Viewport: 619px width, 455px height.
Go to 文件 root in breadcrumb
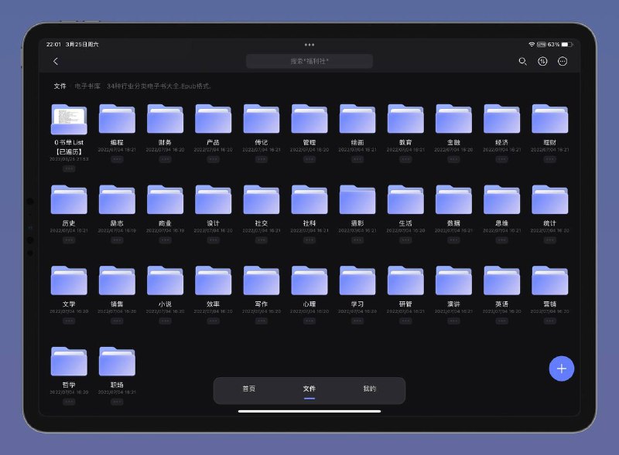pyautogui.click(x=60, y=86)
